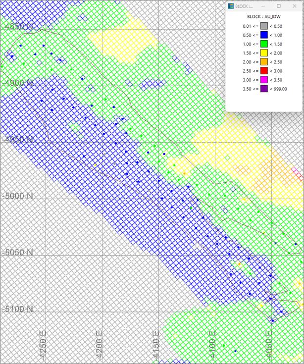This screenshot has width=304, height=364.
Task: Choose the purple 3.50 to 999.00 swatch
Action: pos(264,89)
